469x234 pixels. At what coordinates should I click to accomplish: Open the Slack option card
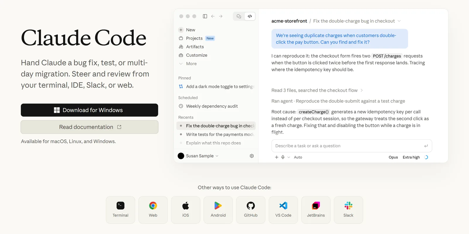coord(348,210)
